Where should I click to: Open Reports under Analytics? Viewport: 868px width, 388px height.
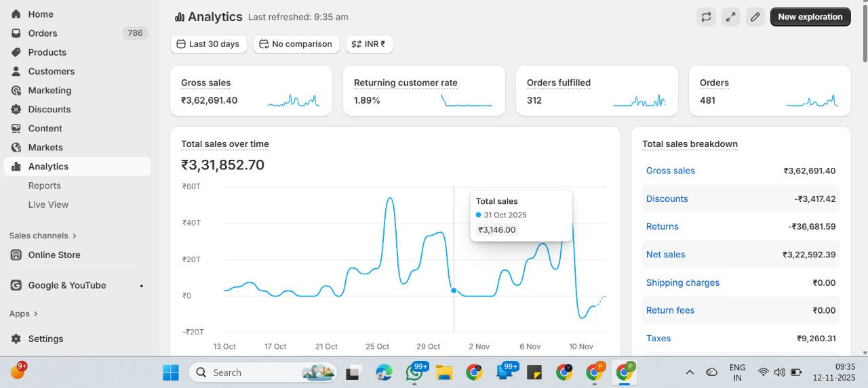45,186
